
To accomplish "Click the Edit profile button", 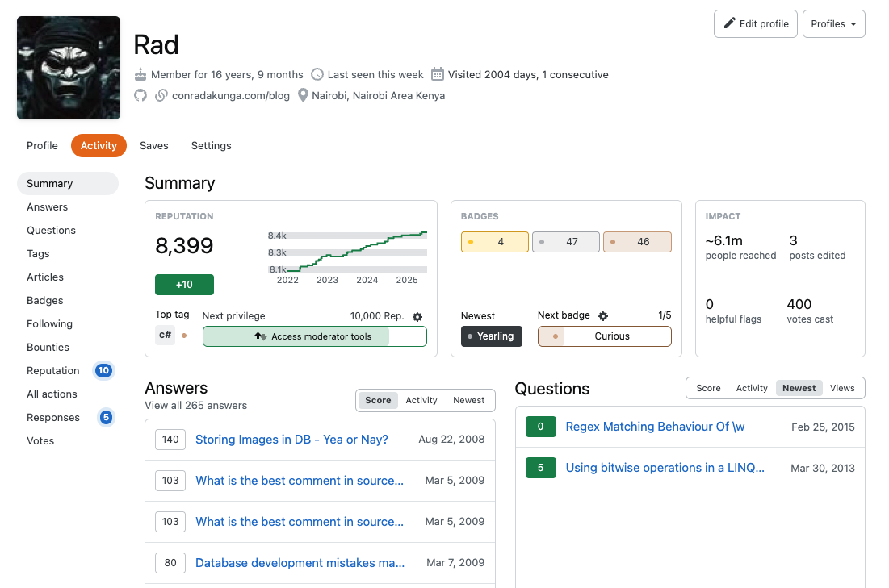I will (755, 23).
